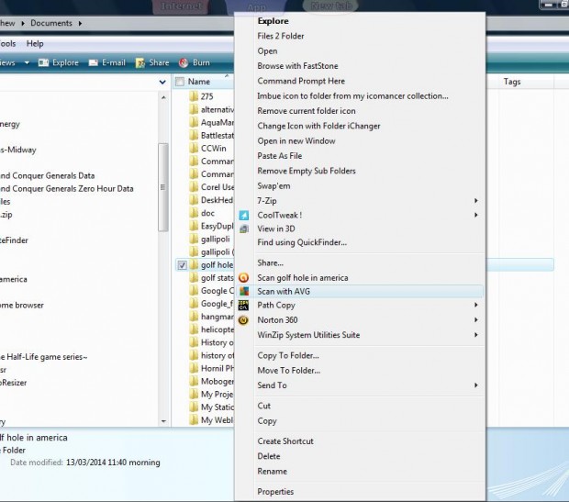The width and height of the screenshot is (569, 502).
Task: Click the folder tree scroll-down arrow
Action: (163, 421)
